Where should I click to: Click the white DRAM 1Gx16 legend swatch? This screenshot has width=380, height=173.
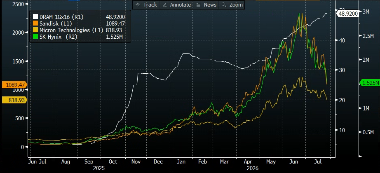click(35, 17)
